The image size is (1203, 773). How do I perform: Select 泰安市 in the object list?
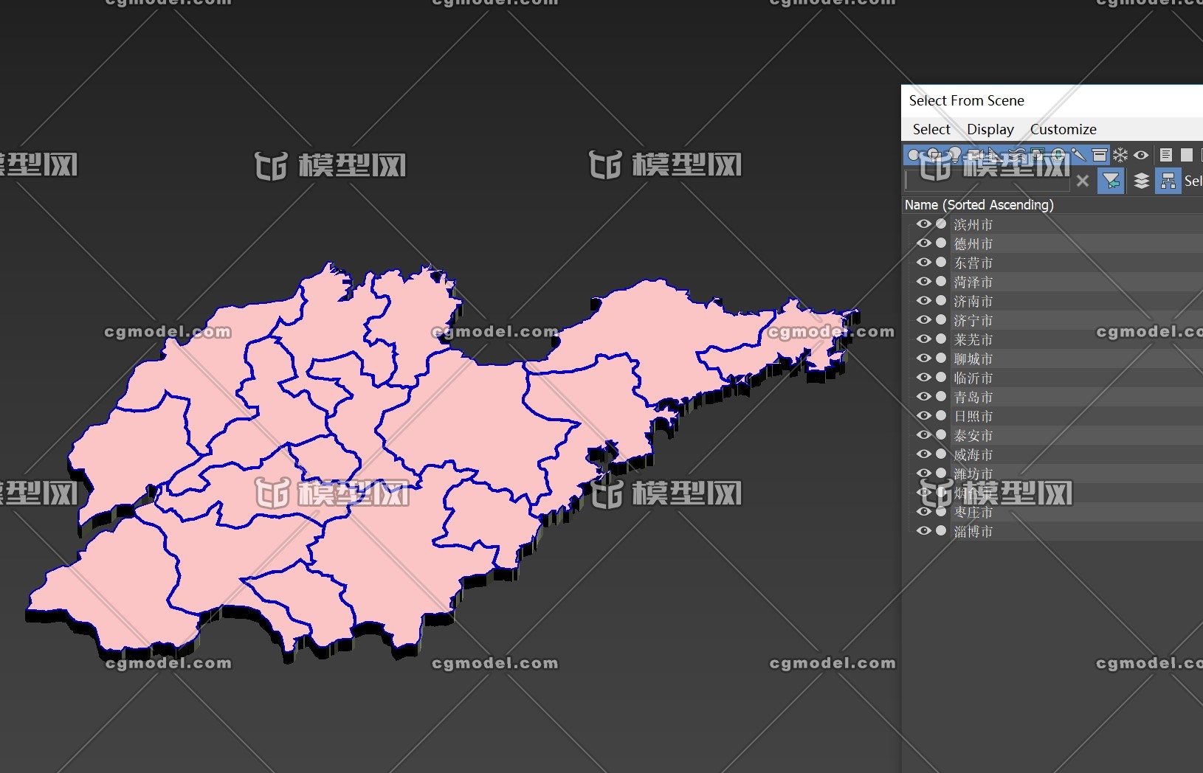click(x=973, y=435)
